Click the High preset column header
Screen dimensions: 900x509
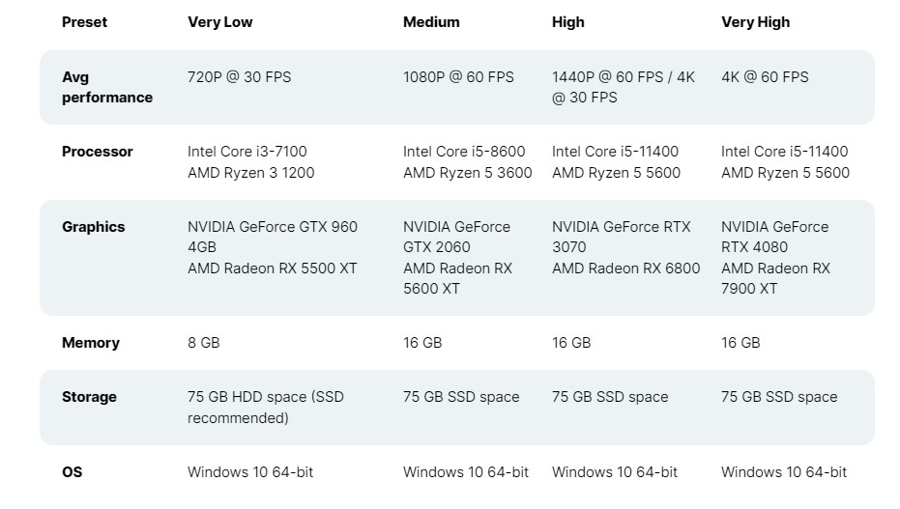pos(567,22)
